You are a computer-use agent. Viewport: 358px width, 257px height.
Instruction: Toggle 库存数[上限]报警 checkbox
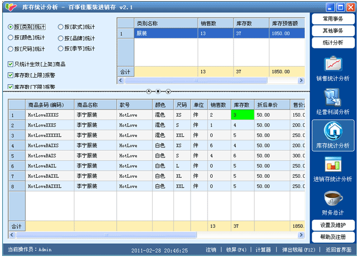(x=10, y=75)
